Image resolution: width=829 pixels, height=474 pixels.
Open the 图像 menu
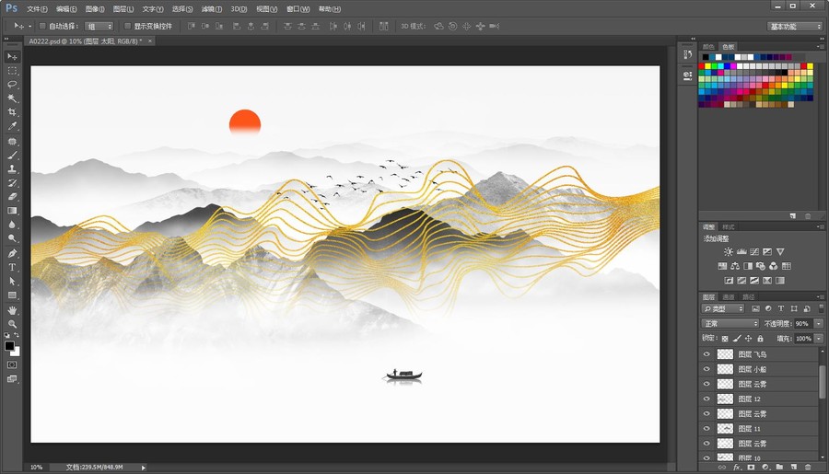point(95,9)
